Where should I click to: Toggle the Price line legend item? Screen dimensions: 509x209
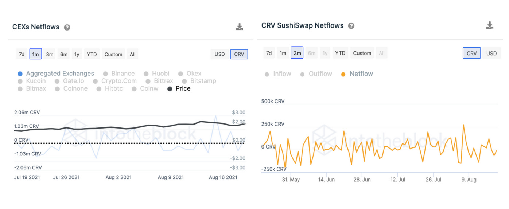point(179,88)
